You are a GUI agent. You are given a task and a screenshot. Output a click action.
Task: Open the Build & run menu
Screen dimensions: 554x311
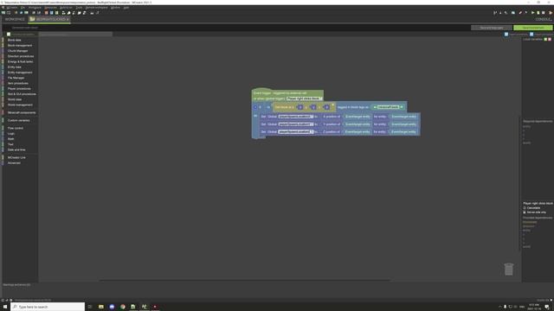coord(66,8)
